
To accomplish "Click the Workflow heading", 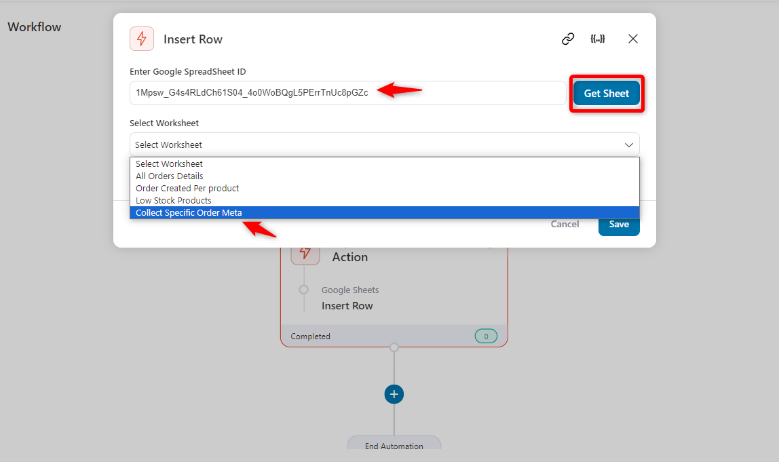I will point(35,27).
